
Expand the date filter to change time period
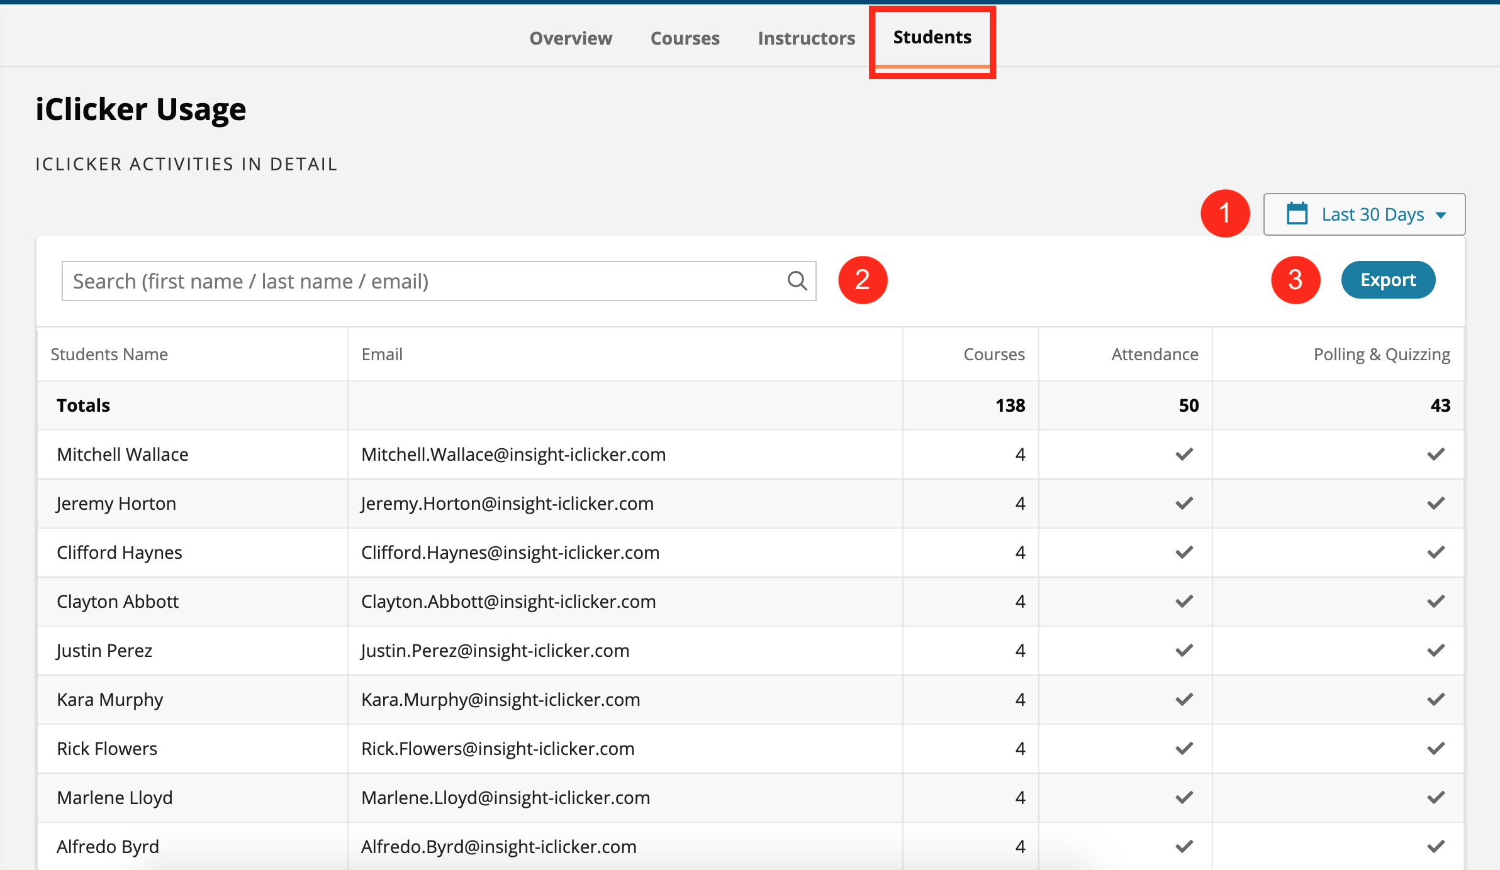pos(1364,214)
